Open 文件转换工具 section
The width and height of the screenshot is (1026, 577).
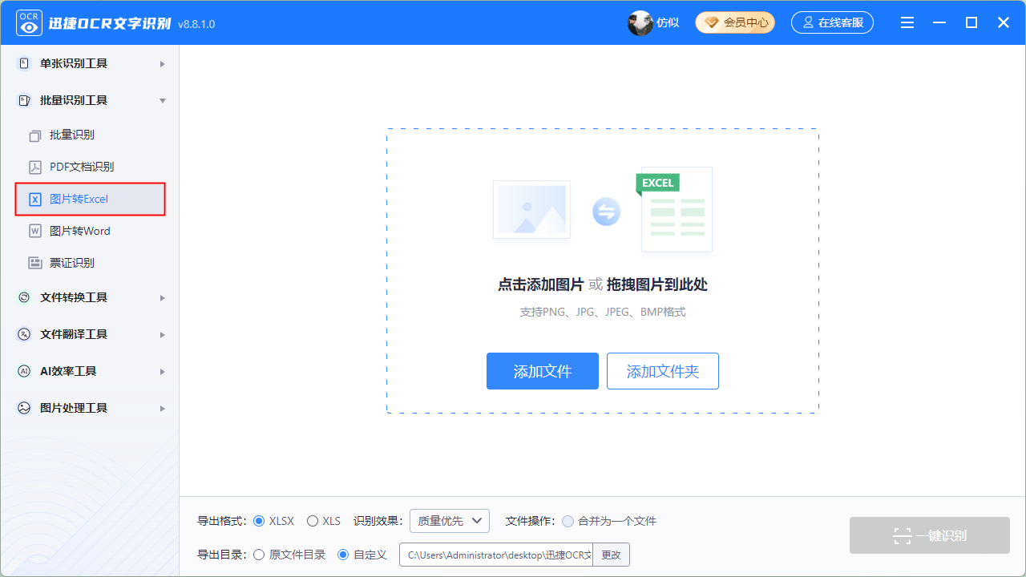pos(90,297)
